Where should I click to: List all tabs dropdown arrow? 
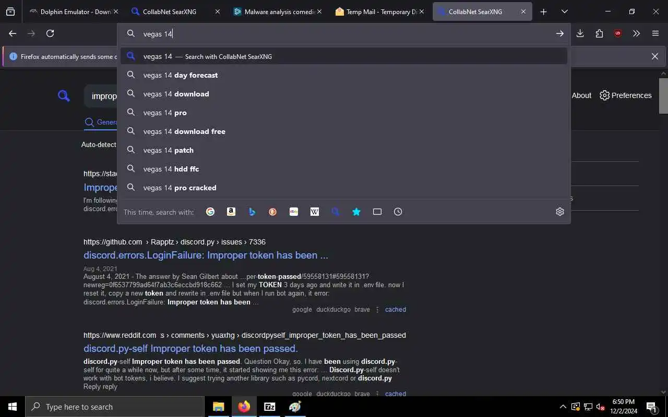pyautogui.click(x=564, y=11)
